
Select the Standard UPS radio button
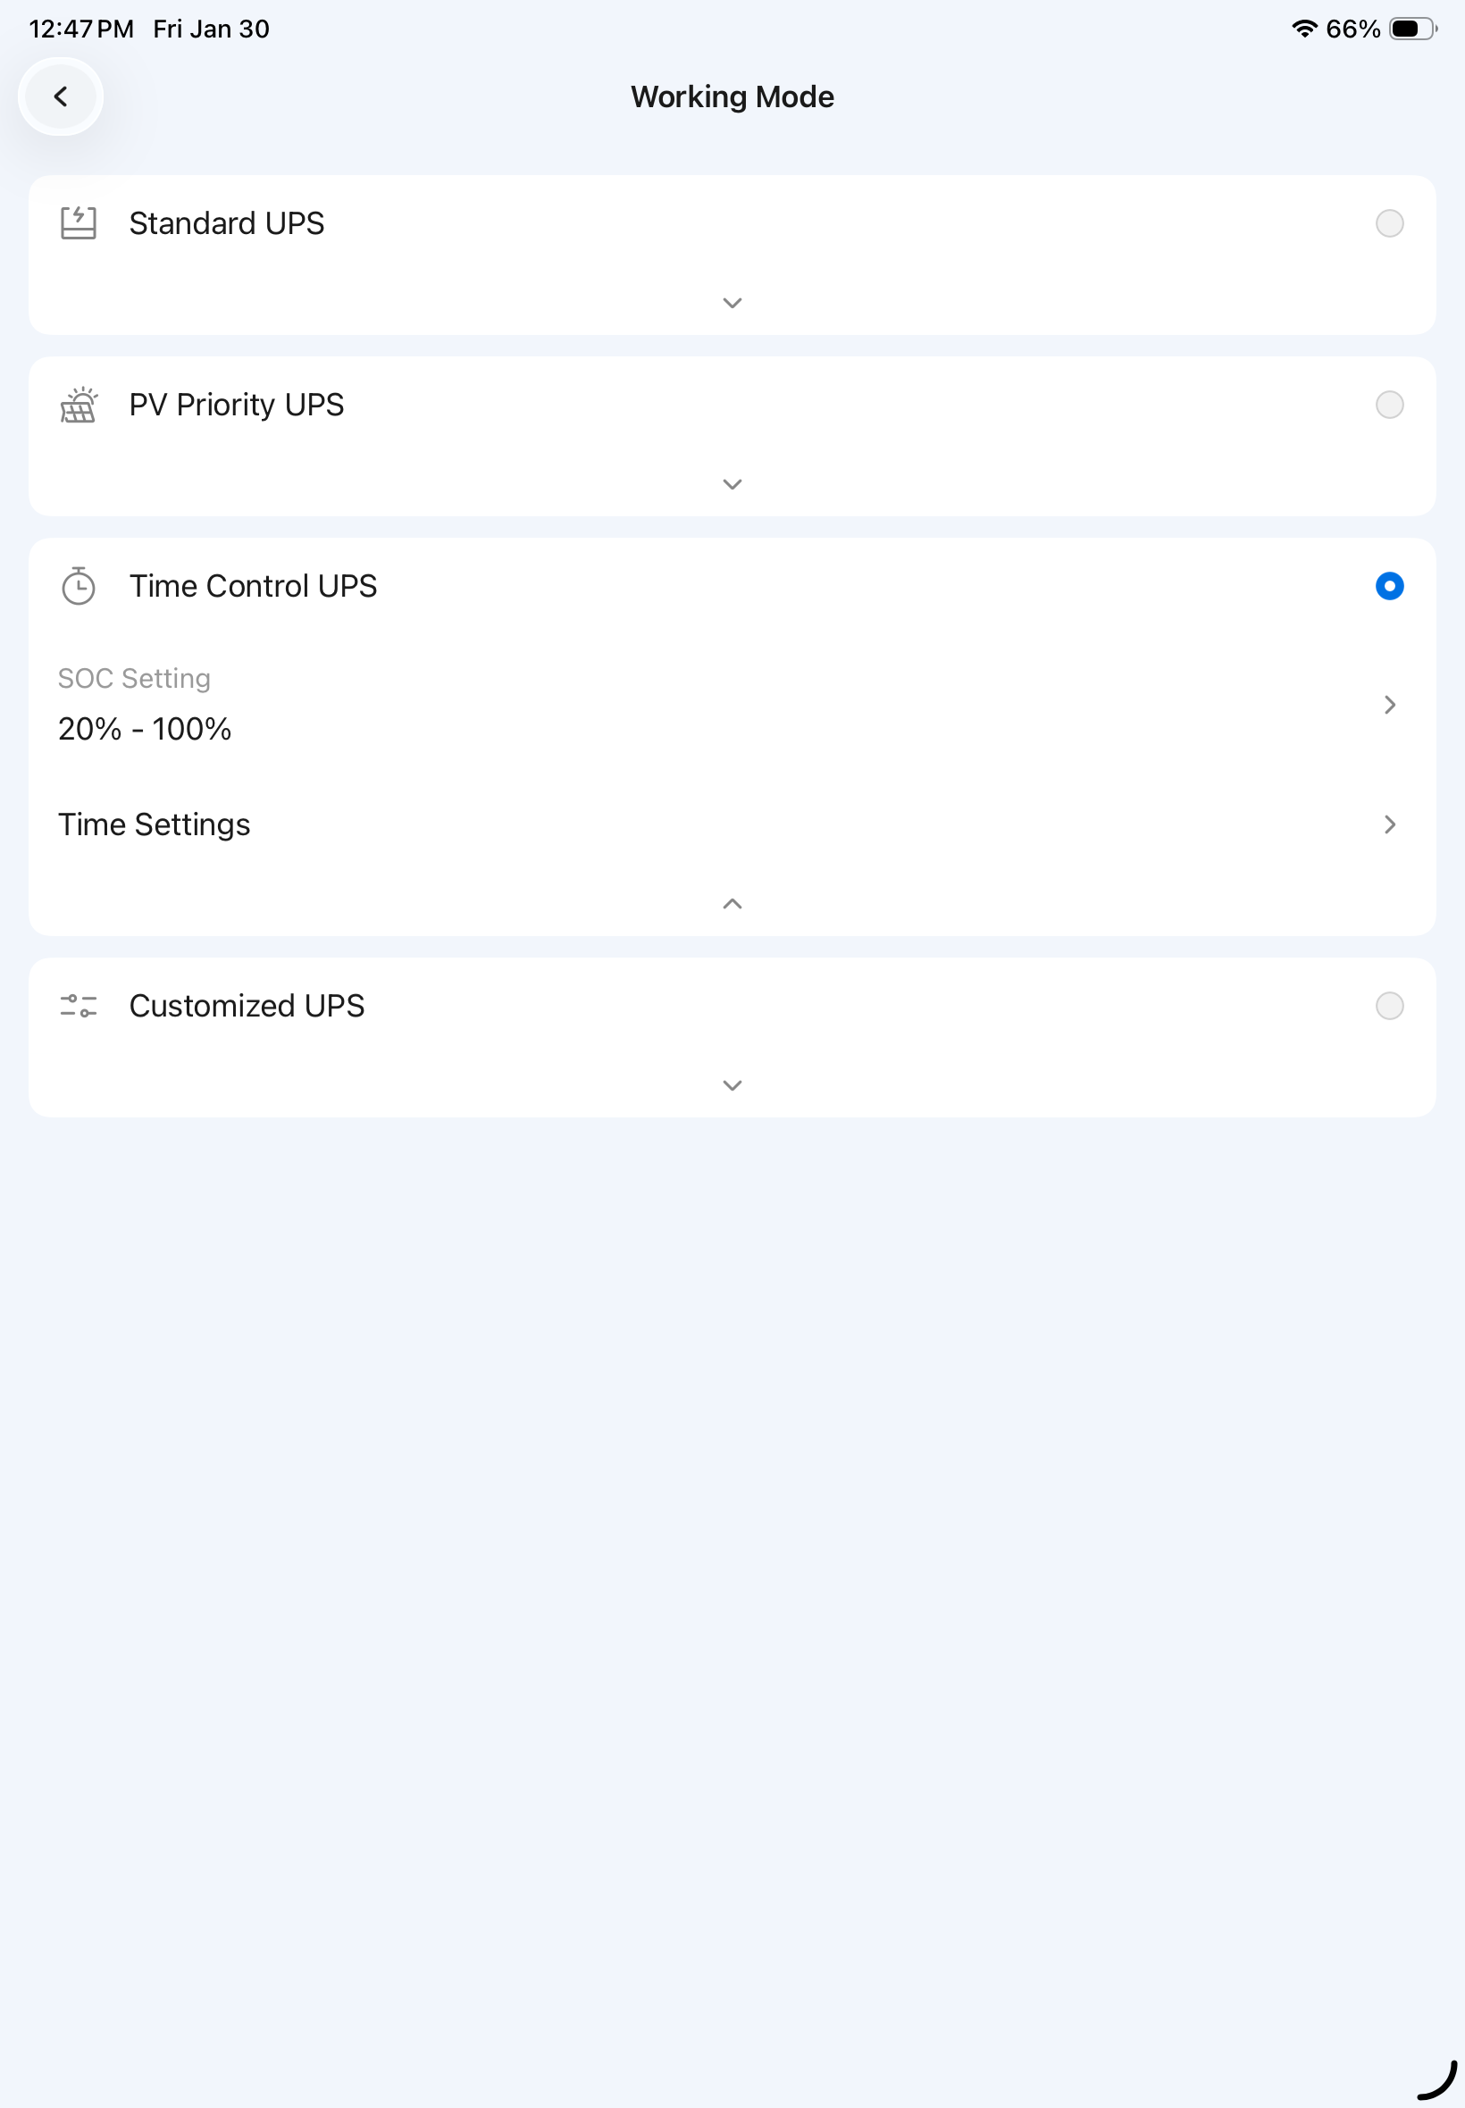(x=1389, y=223)
